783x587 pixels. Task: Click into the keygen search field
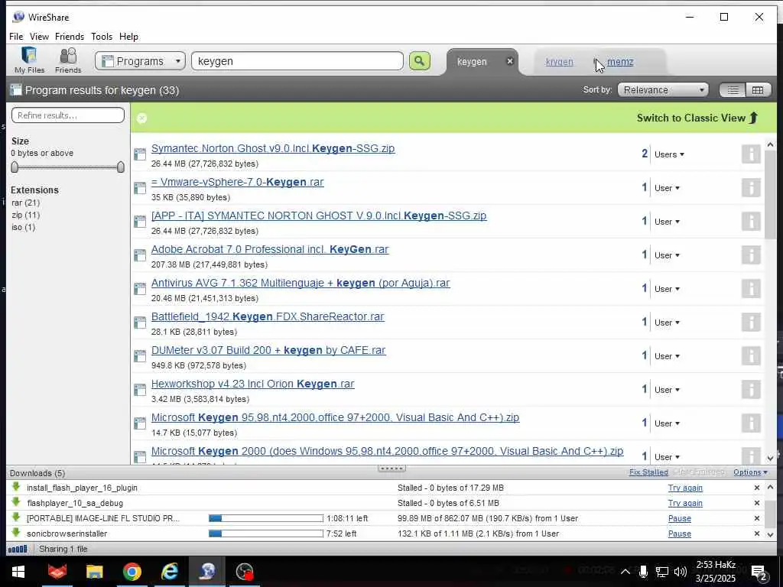click(297, 61)
